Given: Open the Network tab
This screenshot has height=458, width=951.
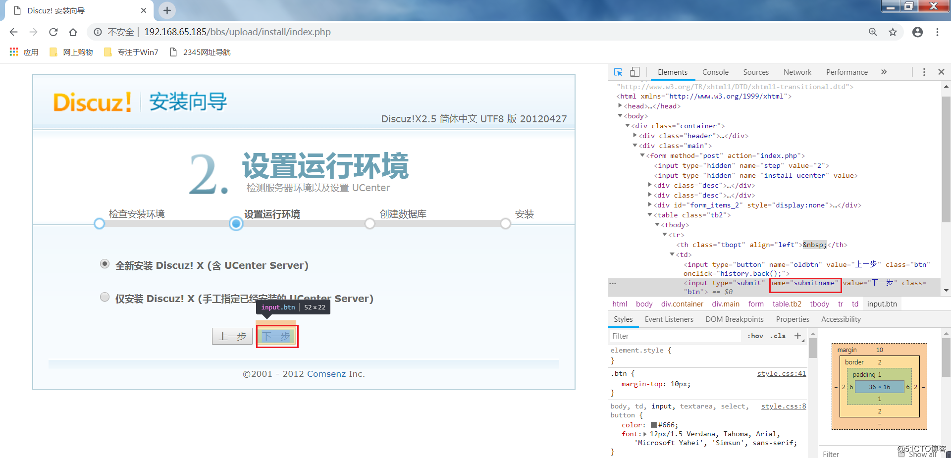Looking at the screenshot, I should tap(797, 72).
